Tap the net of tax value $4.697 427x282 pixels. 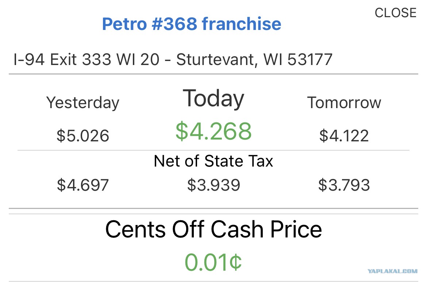pos(83,185)
